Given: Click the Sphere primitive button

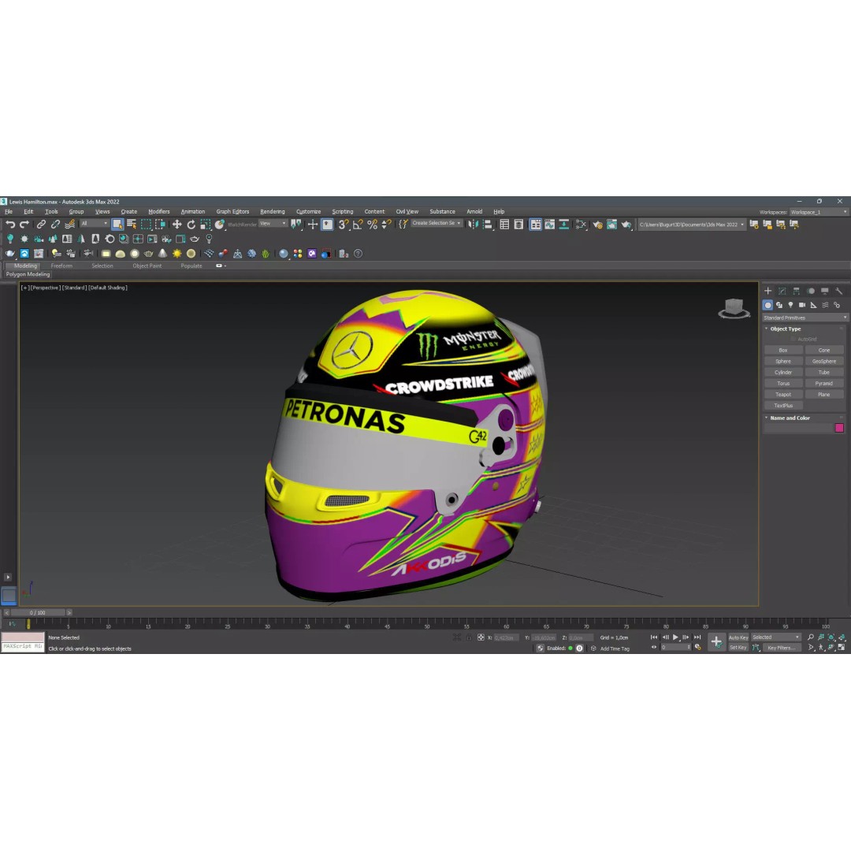Looking at the screenshot, I should coord(783,362).
